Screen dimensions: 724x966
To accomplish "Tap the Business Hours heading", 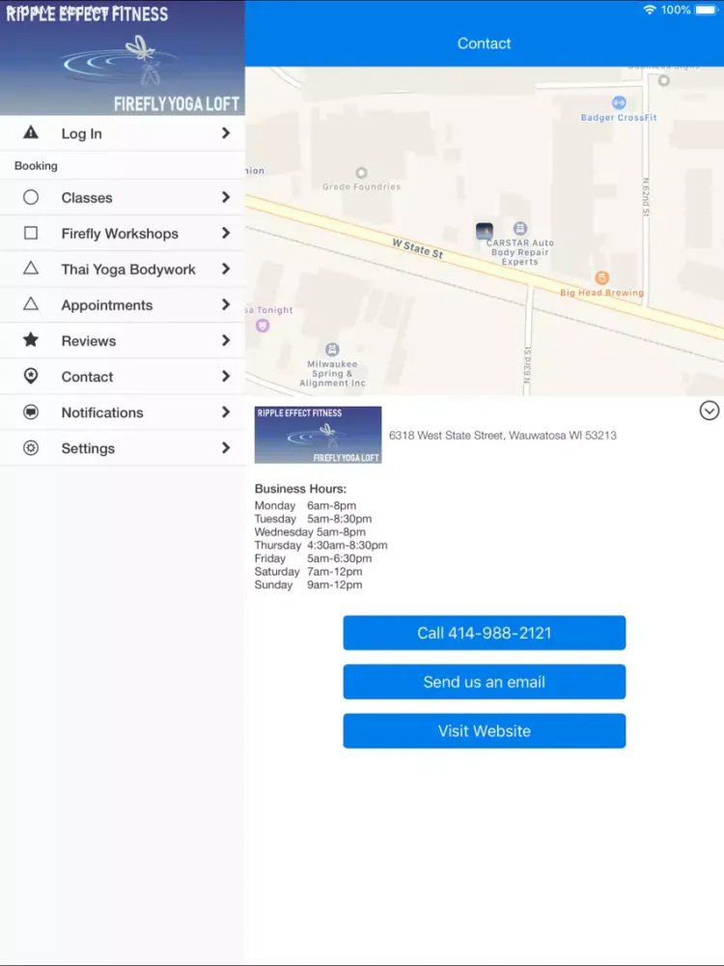I will (x=300, y=489).
